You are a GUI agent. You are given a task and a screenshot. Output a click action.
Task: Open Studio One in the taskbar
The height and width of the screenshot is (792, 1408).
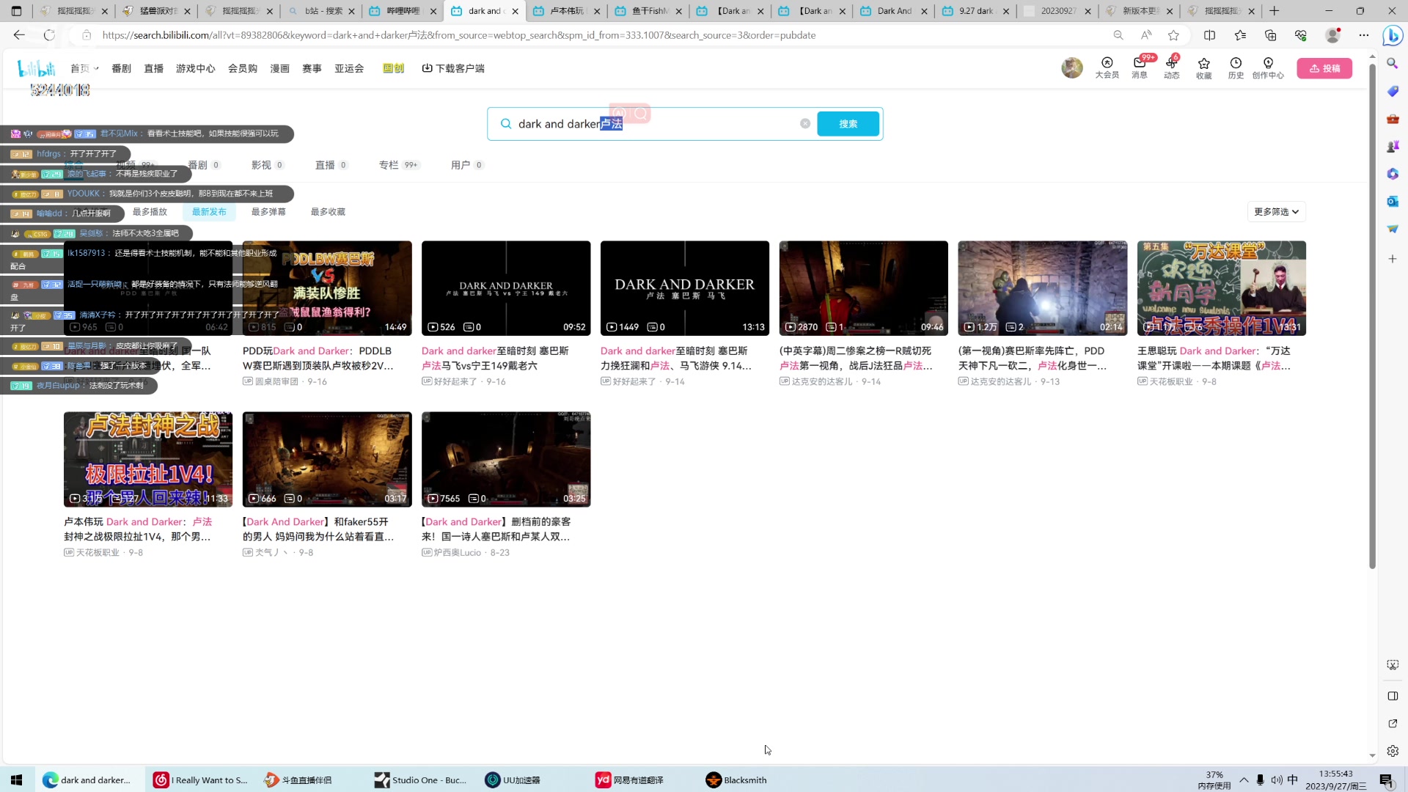click(x=420, y=780)
